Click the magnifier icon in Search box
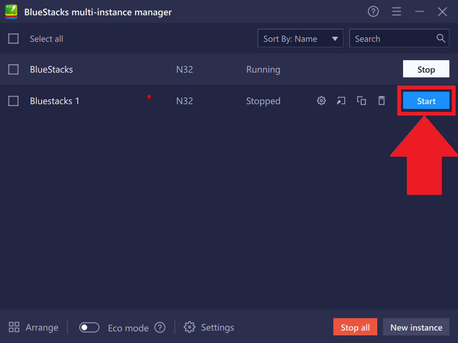The width and height of the screenshot is (458, 343). 441,38
